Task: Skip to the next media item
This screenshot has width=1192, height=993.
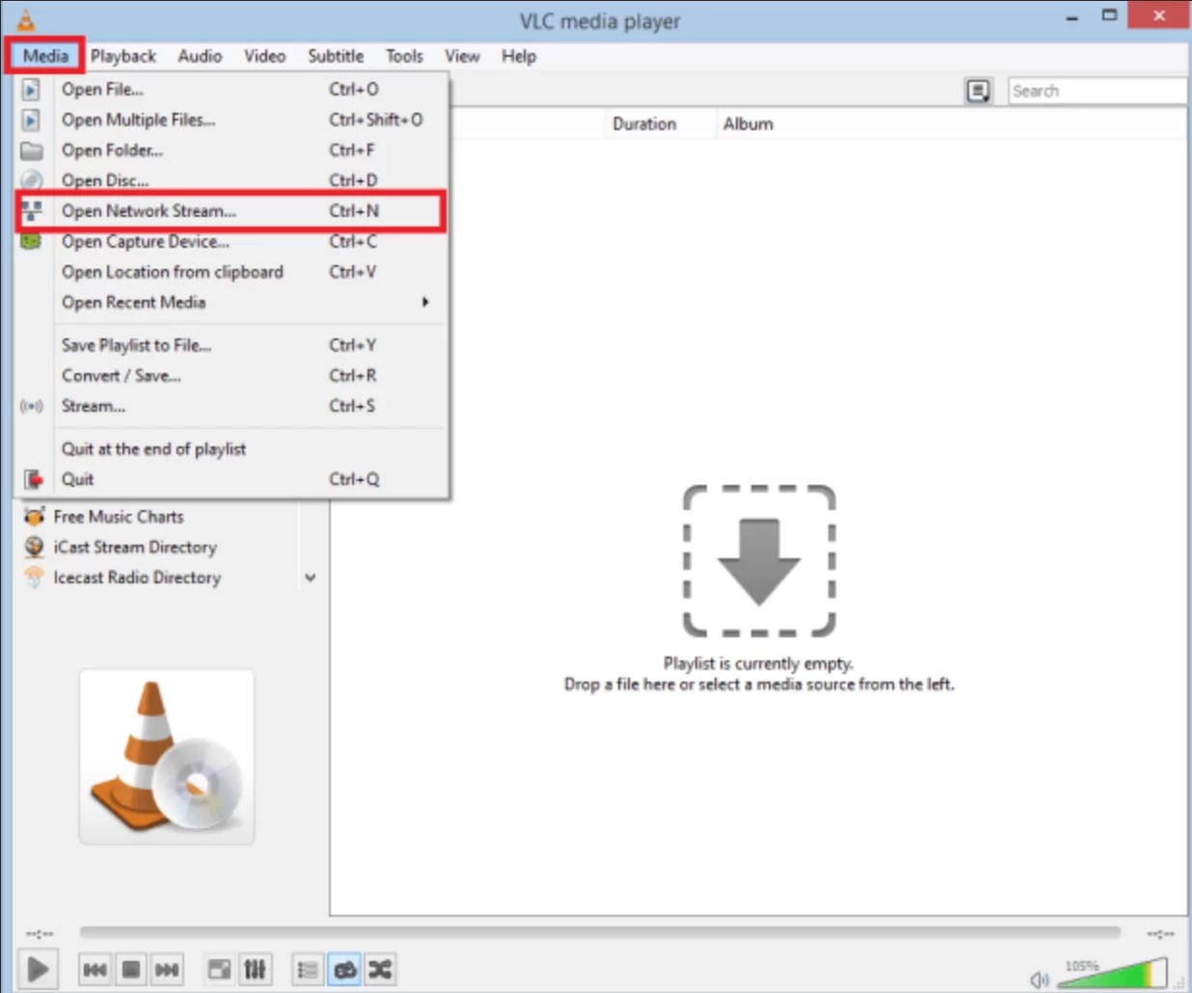Action: [166, 969]
